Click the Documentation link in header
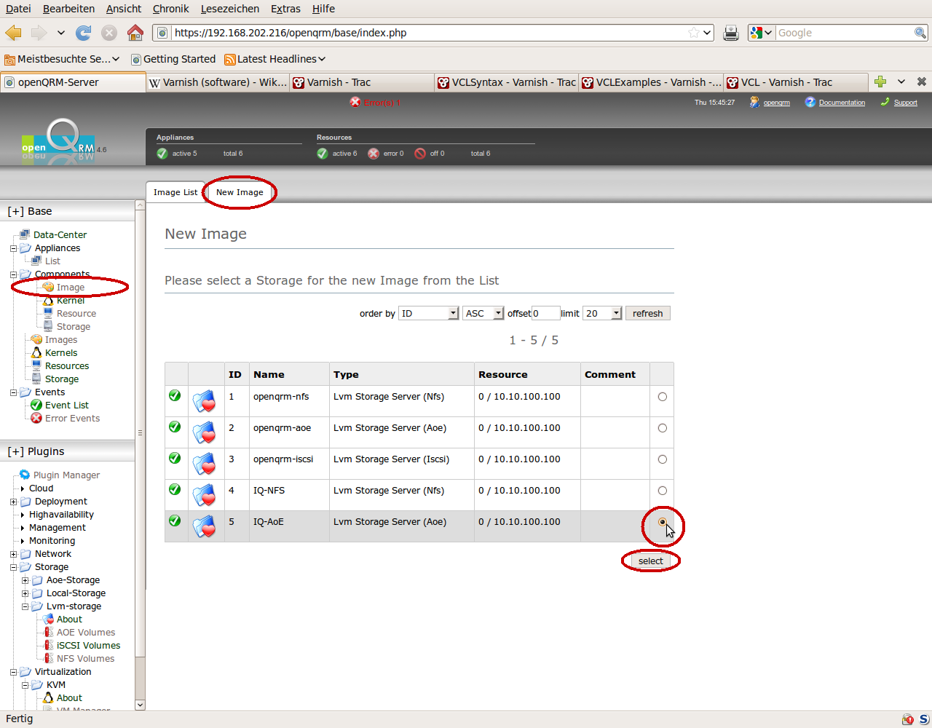Screen dimensions: 932x728 [842, 103]
